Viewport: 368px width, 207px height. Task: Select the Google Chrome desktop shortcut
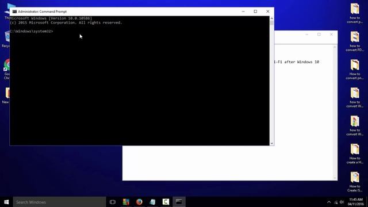[x=6, y=69]
